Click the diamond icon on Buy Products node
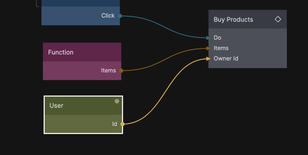 coord(278,19)
